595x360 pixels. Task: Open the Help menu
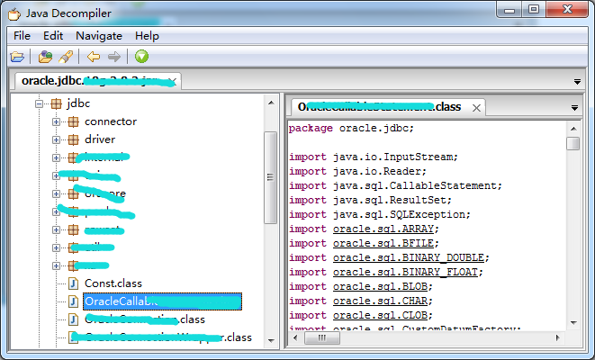click(147, 36)
